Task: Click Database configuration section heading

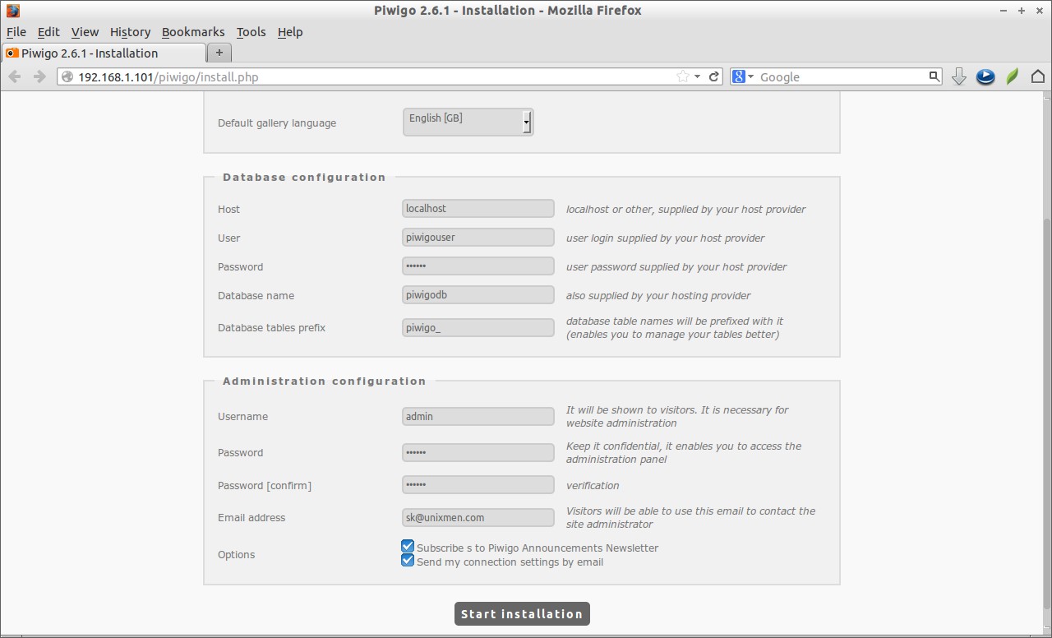Action: [304, 177]
